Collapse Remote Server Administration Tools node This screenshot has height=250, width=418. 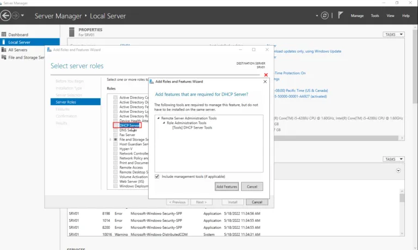158,118
